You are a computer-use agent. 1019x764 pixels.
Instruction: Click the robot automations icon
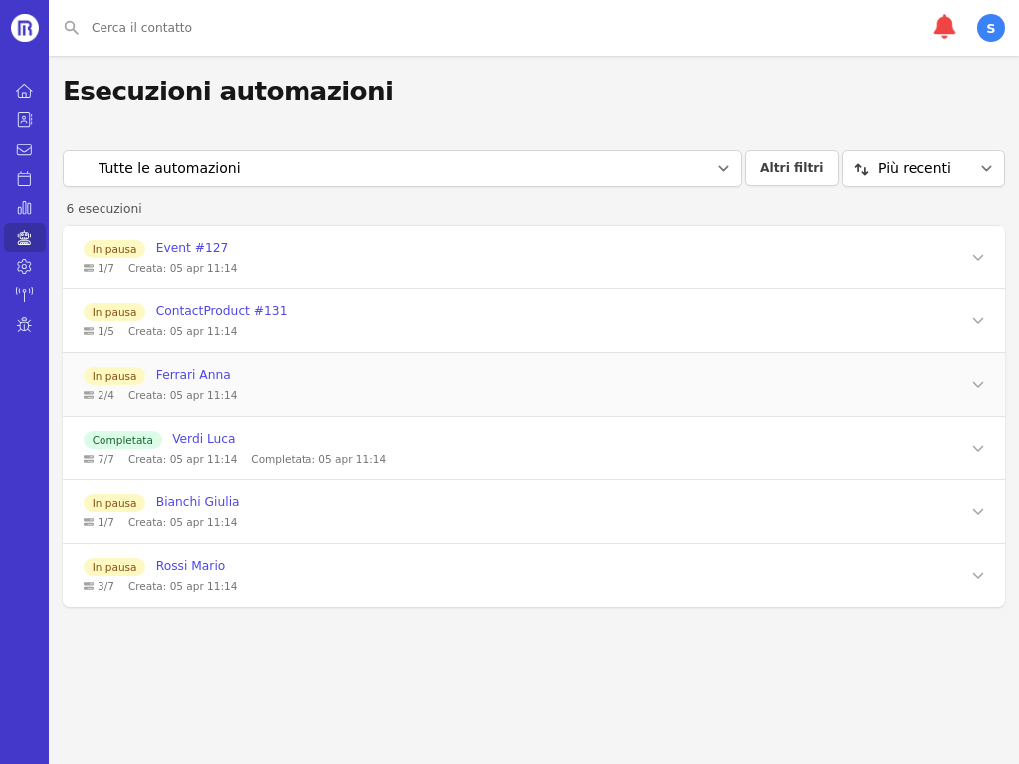tap(24, 237)
